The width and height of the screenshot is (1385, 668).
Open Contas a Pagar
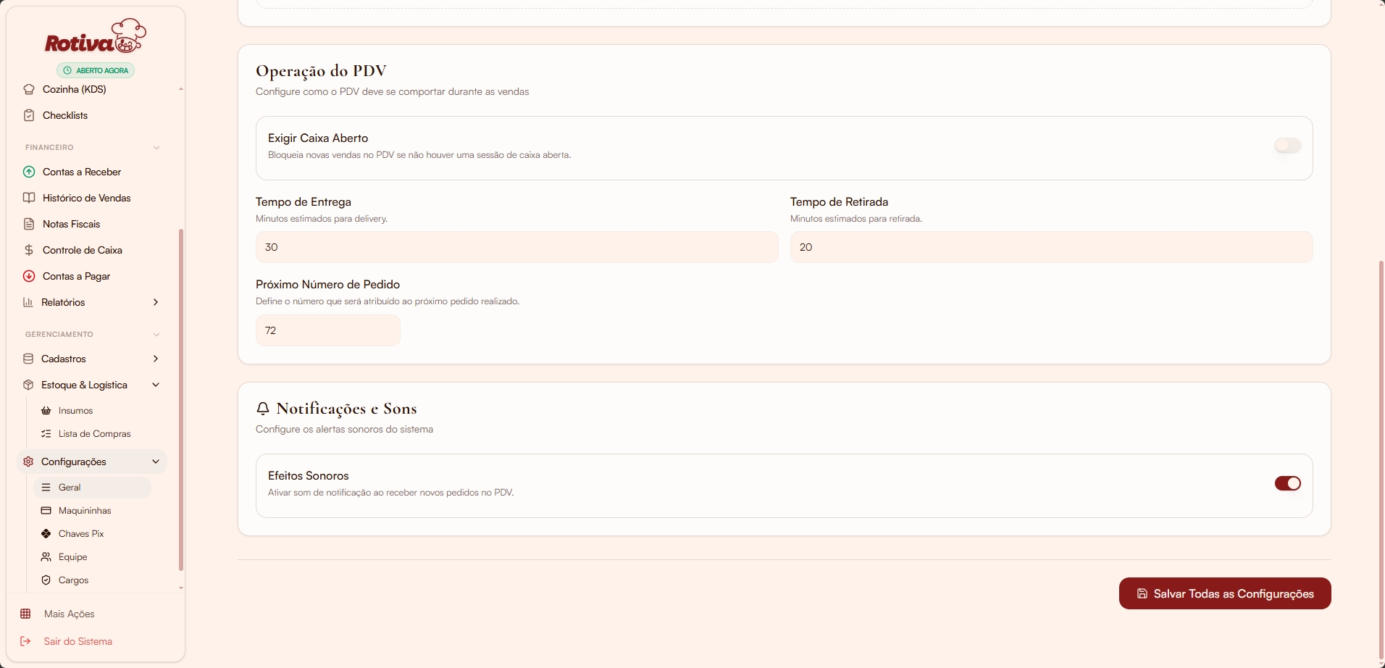tap(77, 276)
